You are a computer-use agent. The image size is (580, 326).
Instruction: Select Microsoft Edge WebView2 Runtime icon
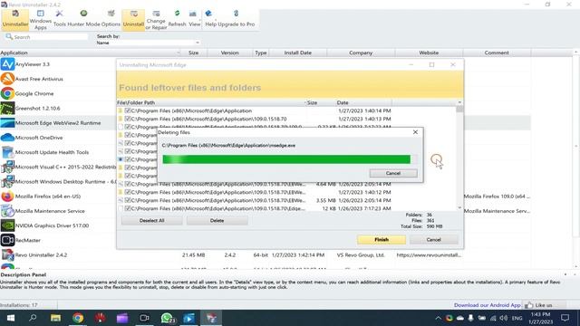pyautogui.click(x=7, y=123)
